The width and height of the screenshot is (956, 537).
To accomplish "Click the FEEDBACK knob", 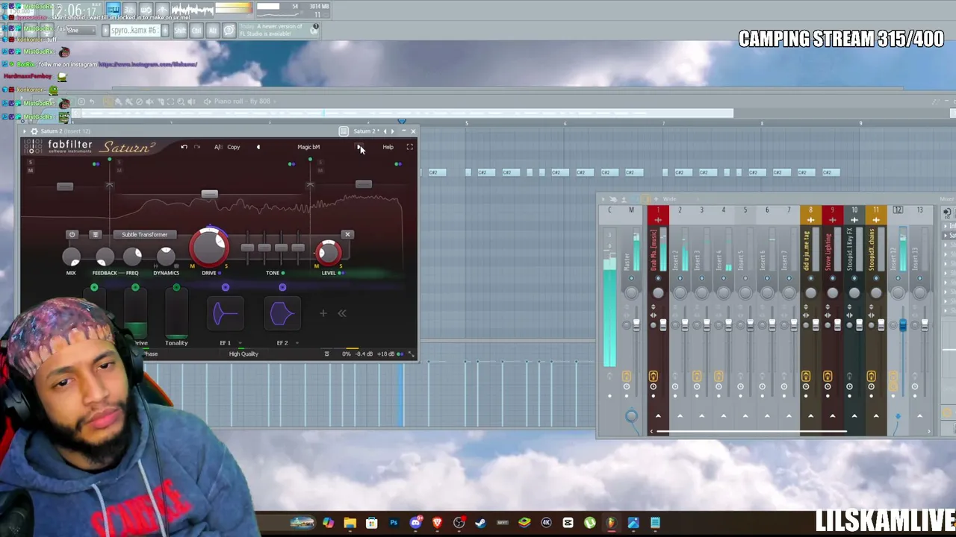I will point(105,257).
